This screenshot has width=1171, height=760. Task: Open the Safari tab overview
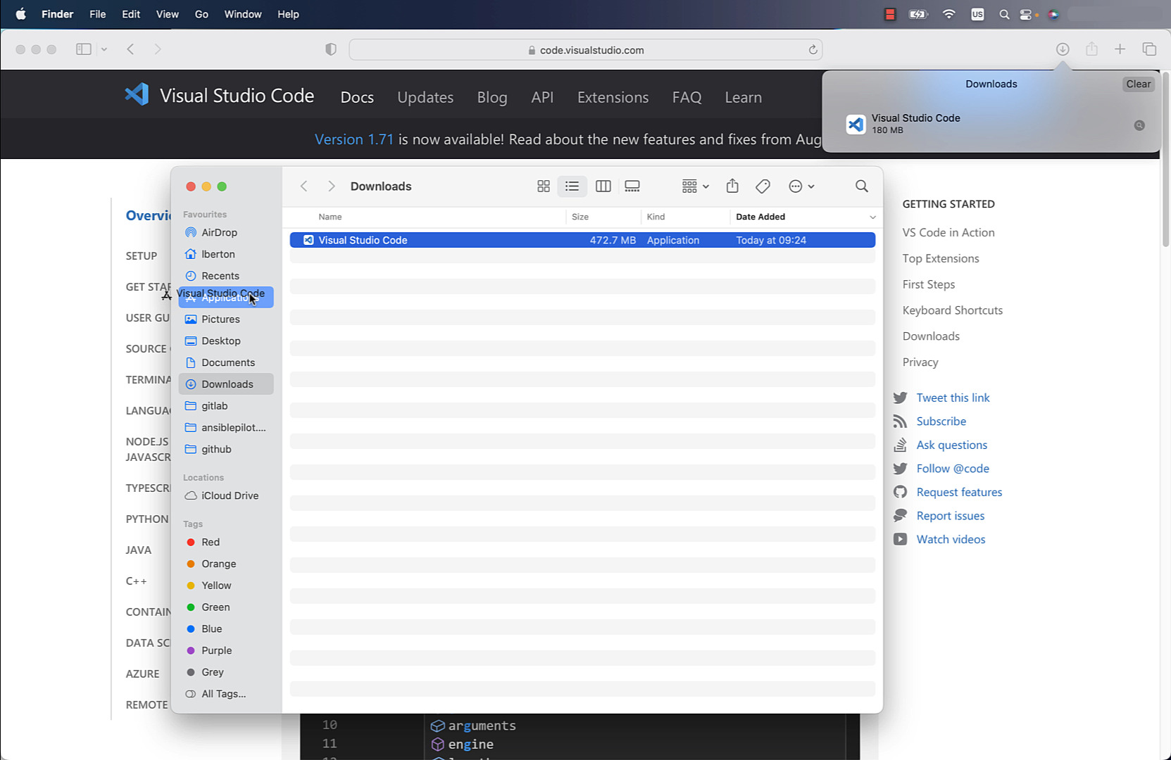point(1149,49)
